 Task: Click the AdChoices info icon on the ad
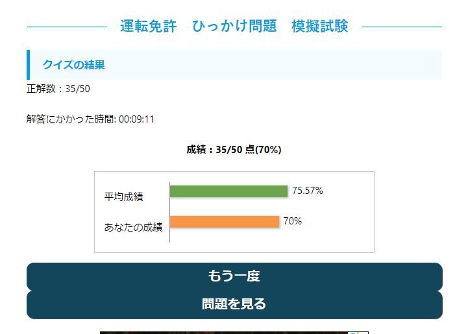pyautogui.click(x=353, y=333)
